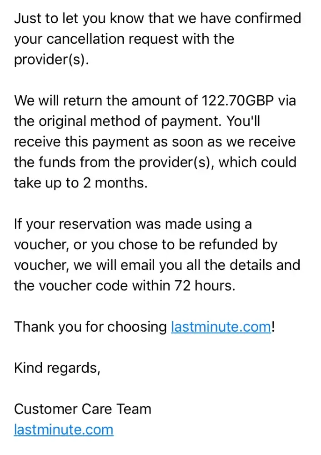Open the lastminute.com link in the signature

coord(63,430)
